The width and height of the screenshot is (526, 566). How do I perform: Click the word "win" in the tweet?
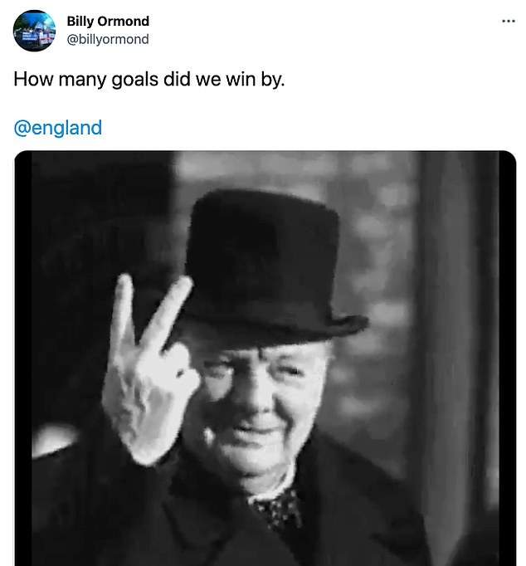click(236, 81)
